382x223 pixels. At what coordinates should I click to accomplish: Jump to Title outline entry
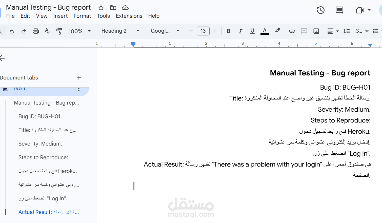pyautogui.click(x=48, y=130)
